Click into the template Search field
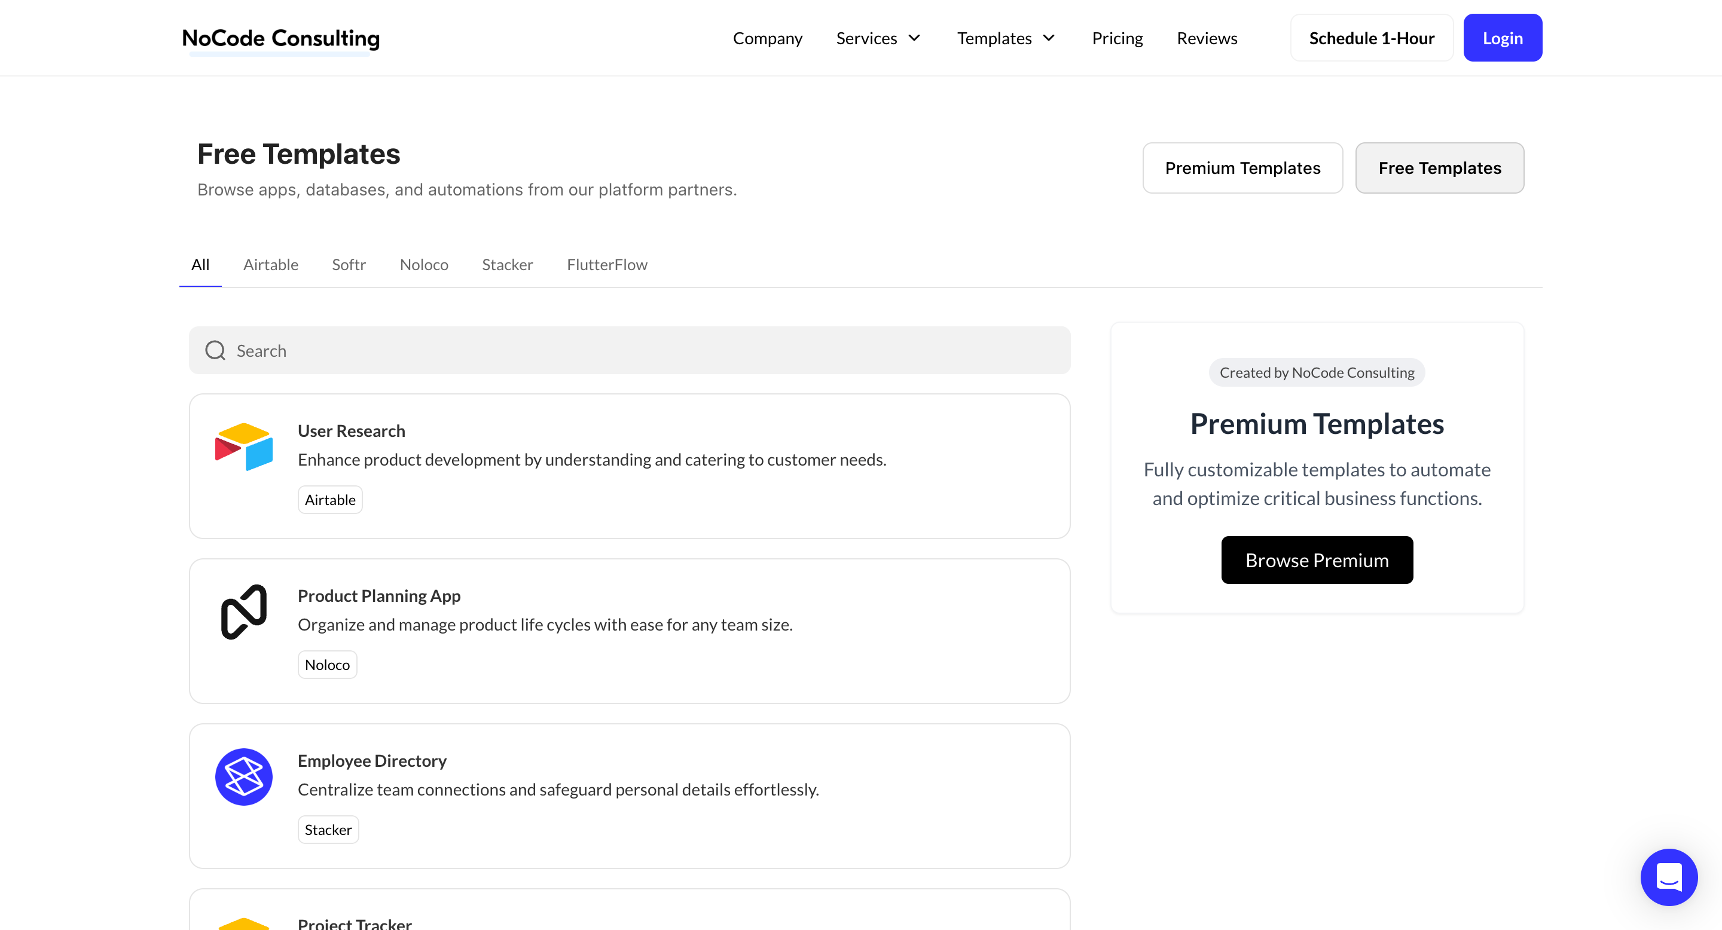Viewport: 1722px width, 930px height. [x=642, y=351]
